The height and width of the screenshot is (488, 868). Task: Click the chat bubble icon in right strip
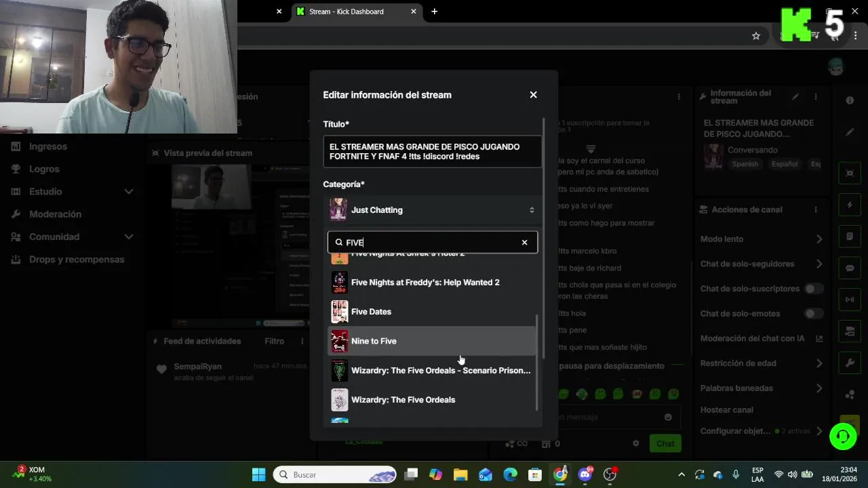pos(850,268)
